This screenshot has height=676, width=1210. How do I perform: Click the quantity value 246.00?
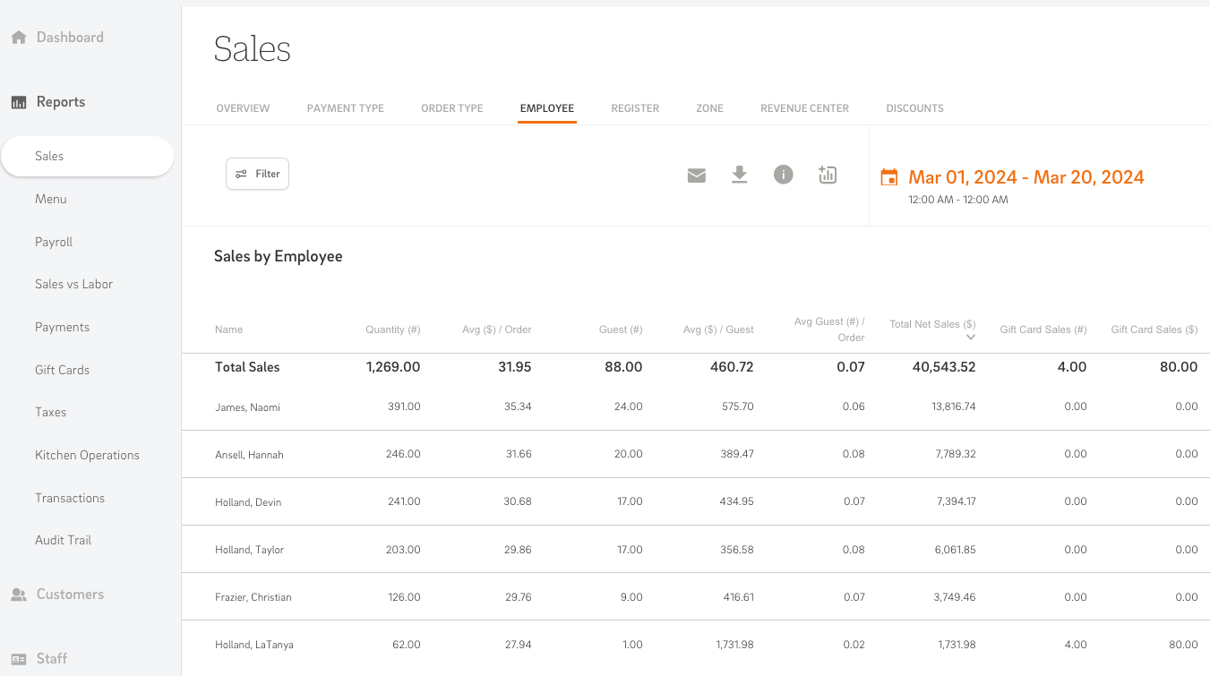[x=403, y=454]
